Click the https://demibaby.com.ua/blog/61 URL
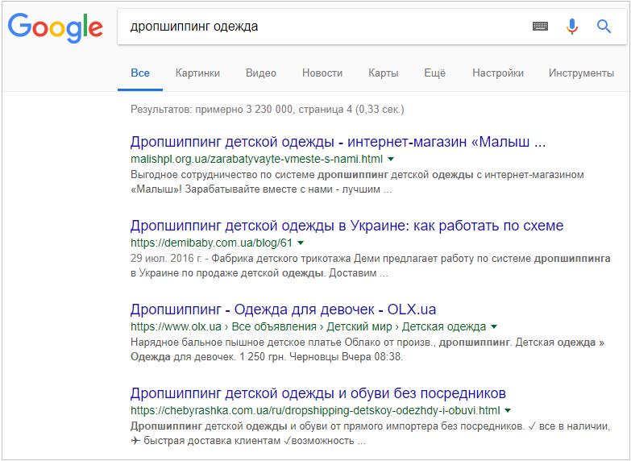This screenshot has width=631, height=461. 212,243
